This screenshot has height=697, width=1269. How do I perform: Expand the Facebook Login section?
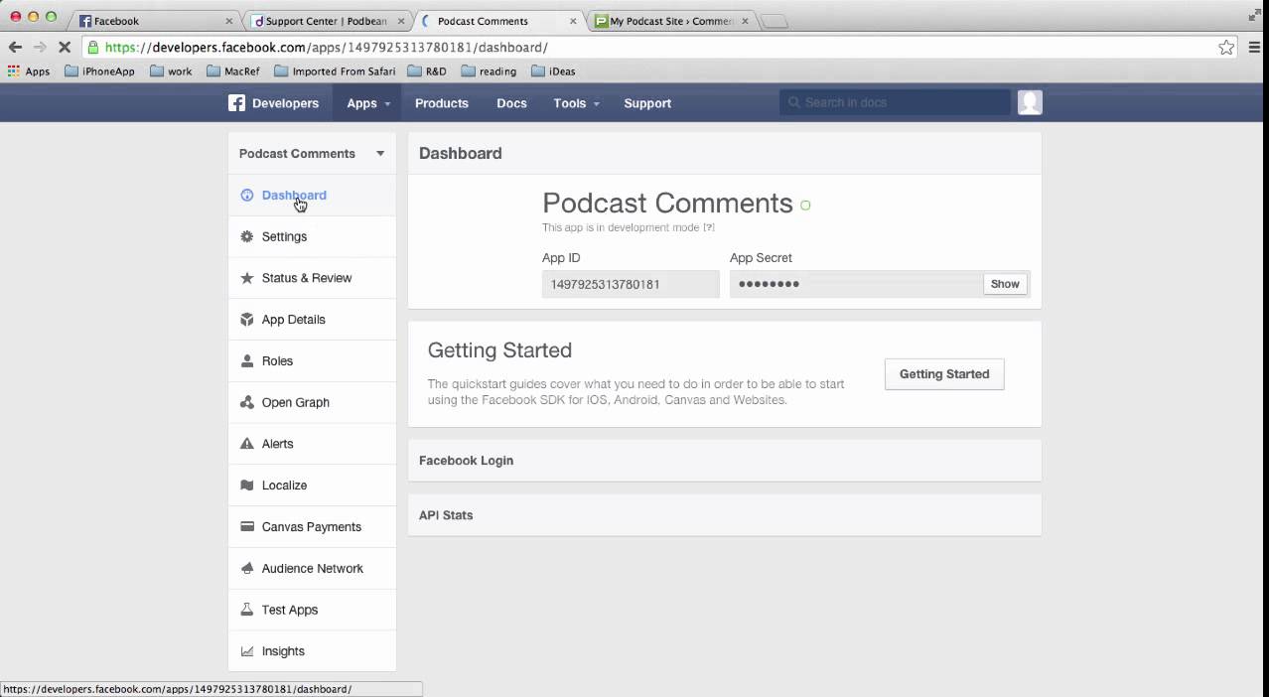coord(725,461)
